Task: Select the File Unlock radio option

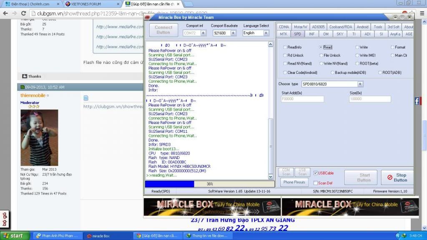Action: click(x=321, y=56)
